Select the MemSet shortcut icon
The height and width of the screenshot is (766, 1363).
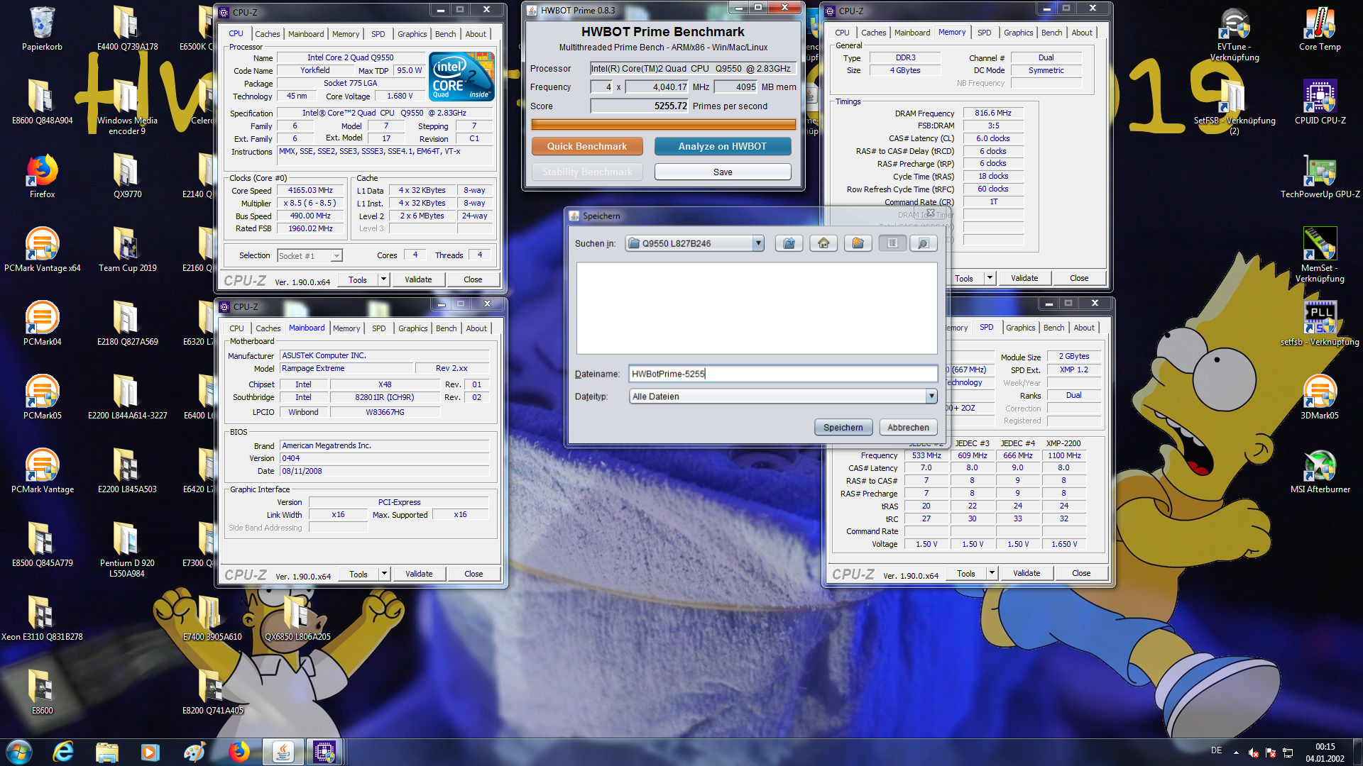(x=1320, y=255)
